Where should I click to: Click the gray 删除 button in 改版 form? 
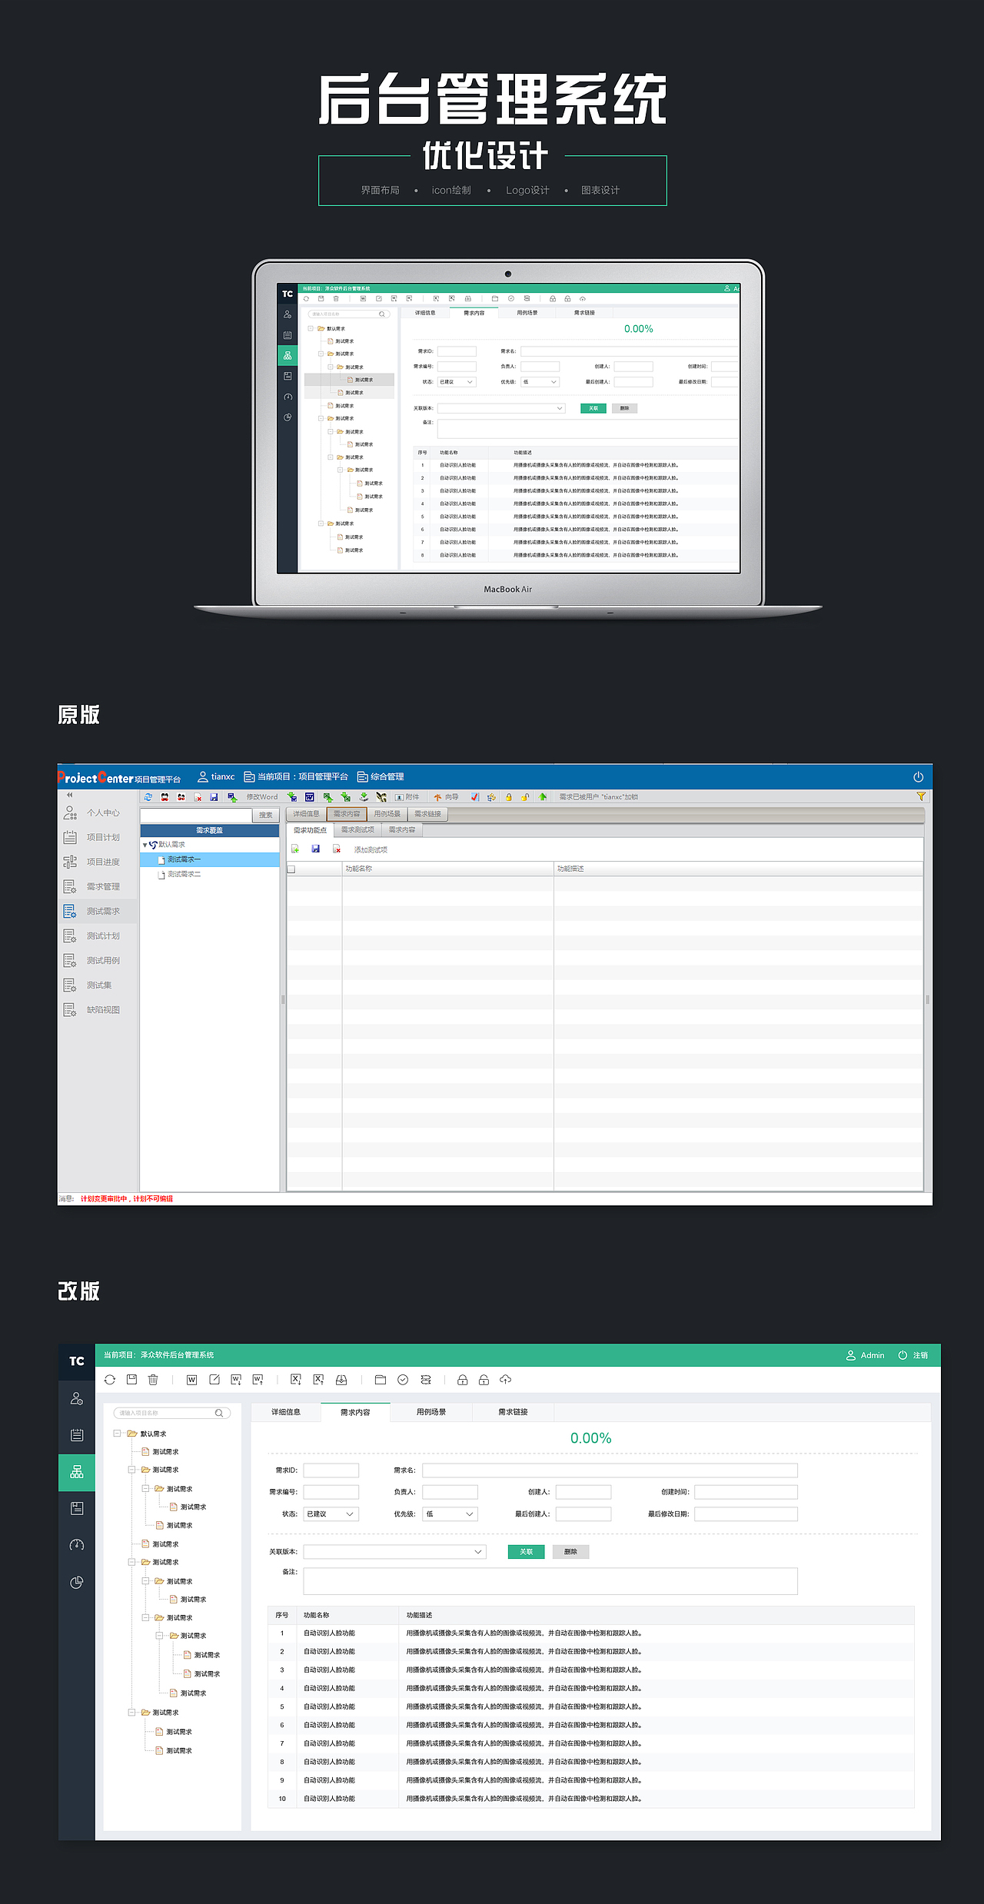[x=570, y=1551]
